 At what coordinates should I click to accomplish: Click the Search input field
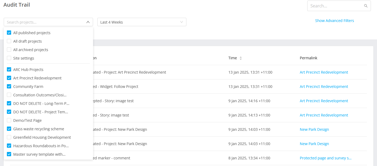(x=334, y=6)
